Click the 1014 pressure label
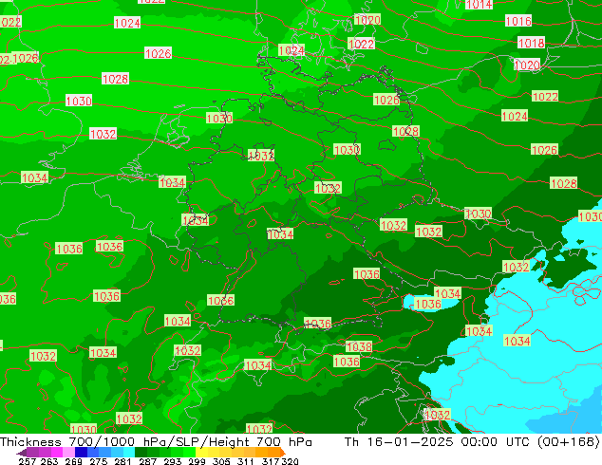The width and height of the screenshot is (602, 465). click(x=479, y=4)
